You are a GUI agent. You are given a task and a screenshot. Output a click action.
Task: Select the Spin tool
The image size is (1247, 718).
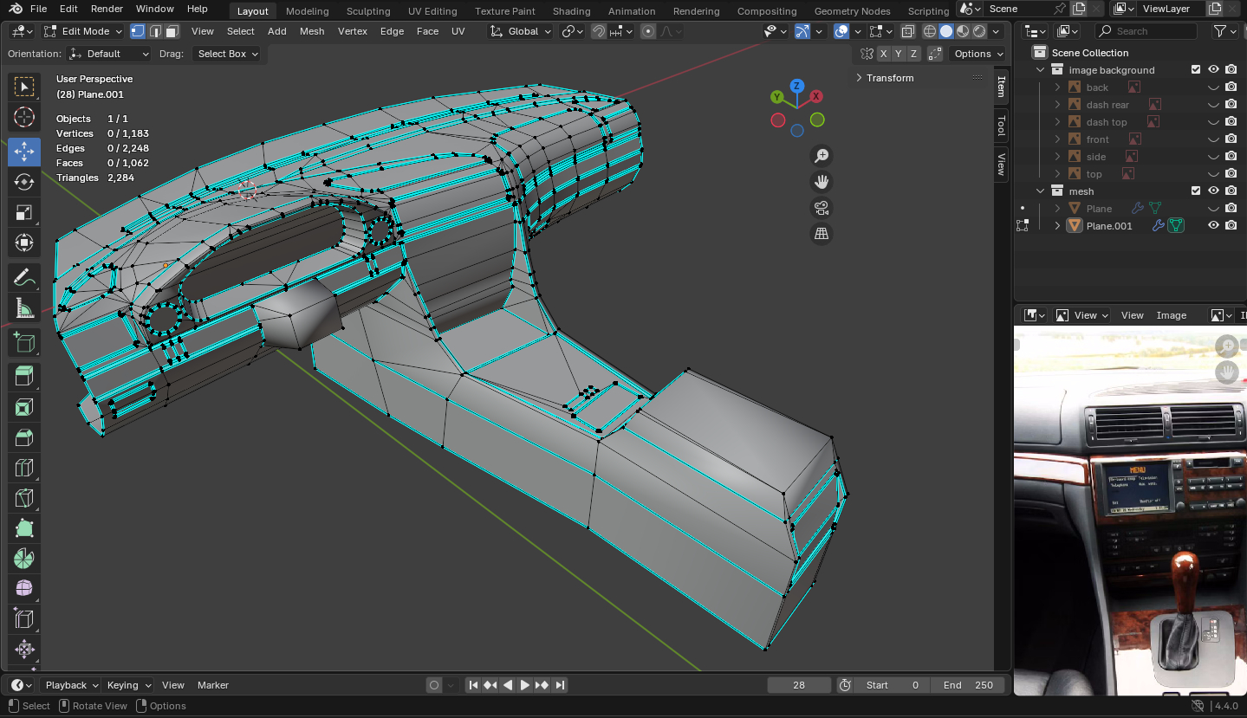click(24, 559)
